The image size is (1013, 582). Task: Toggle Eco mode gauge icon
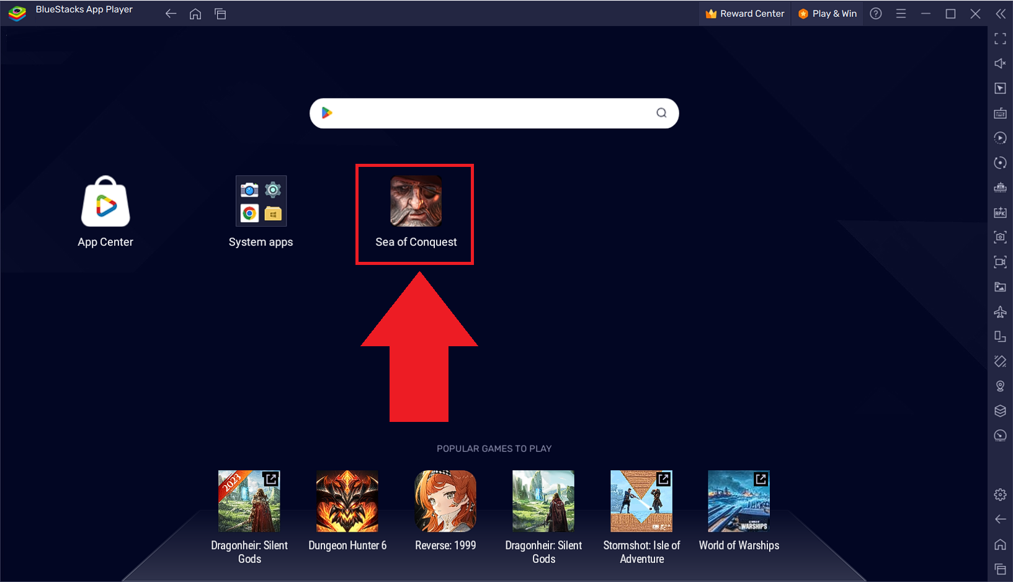[1000, 436]
